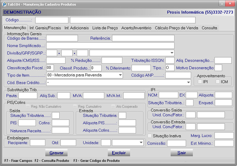Focus the Enquad. field
237x166 pixels.
click(224, 103)
